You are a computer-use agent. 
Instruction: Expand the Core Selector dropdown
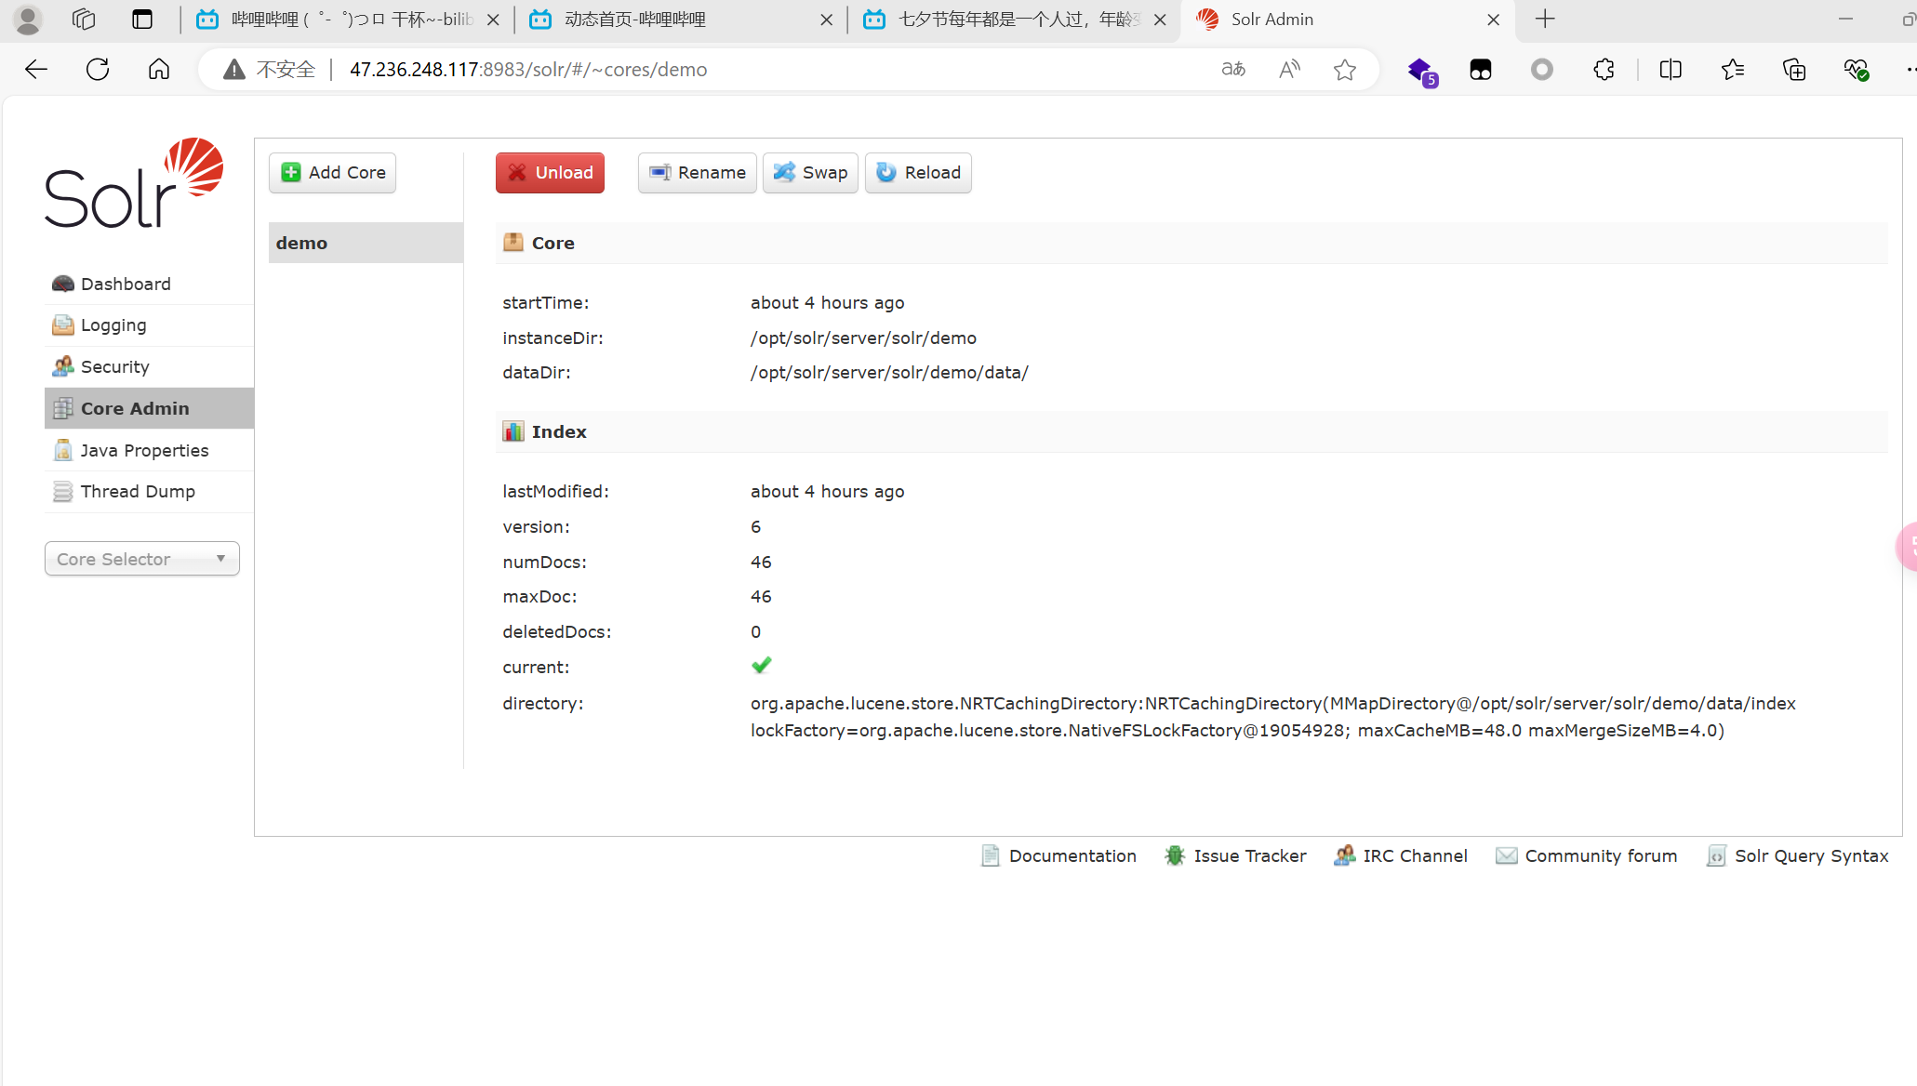[141, 559]
